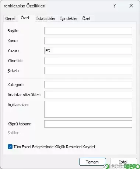Switch to the Genel tab
Image resolution: width=140 pixels, height=169 pixels.
point(10,18)
